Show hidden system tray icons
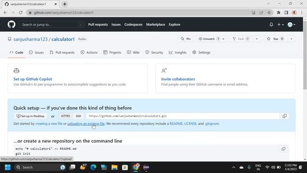Image resolution: width=307 pixels, height=173 pixels. click(x=234, y=167)
